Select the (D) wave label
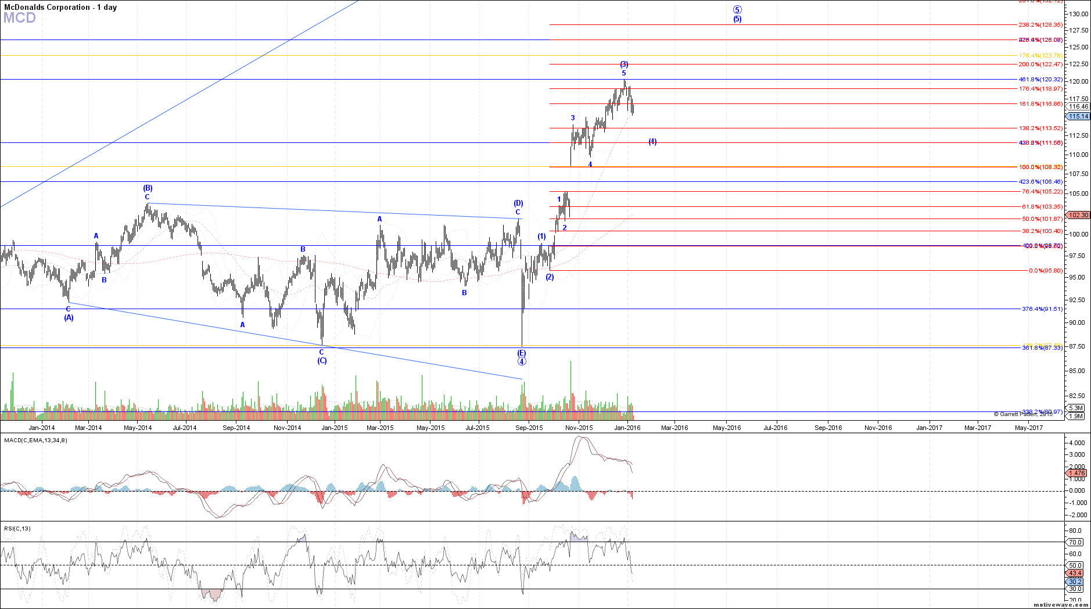 tap(518, 203)
